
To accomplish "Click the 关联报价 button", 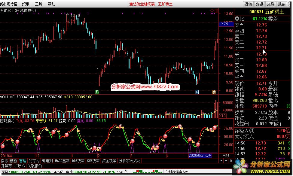I will 35,166.
